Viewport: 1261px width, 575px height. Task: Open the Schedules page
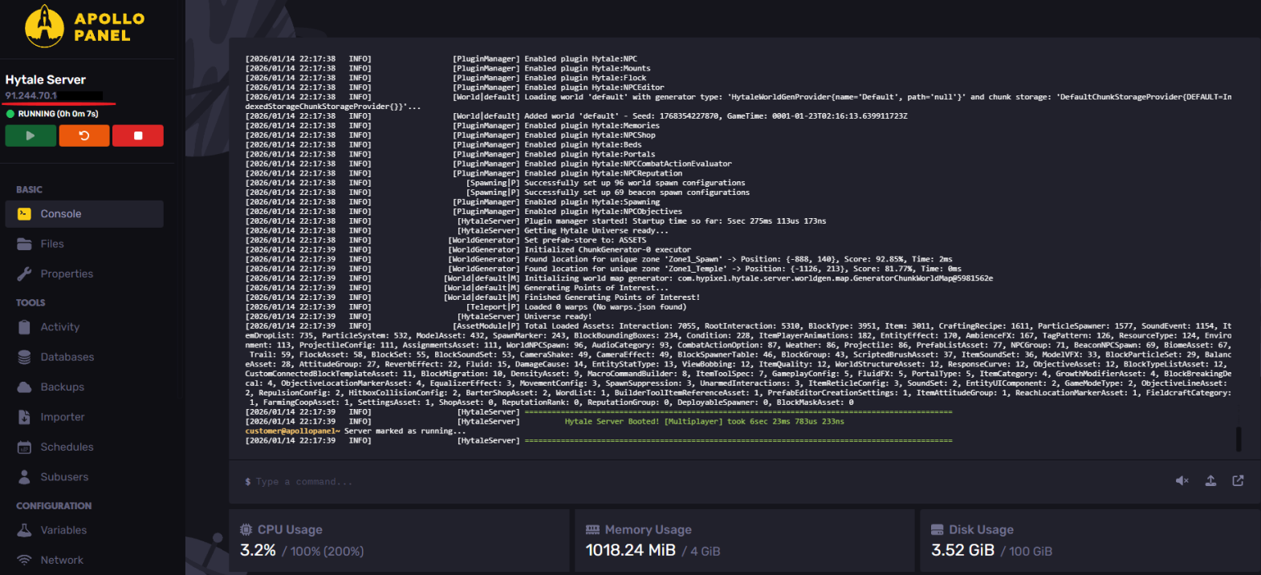click(67, 447)
